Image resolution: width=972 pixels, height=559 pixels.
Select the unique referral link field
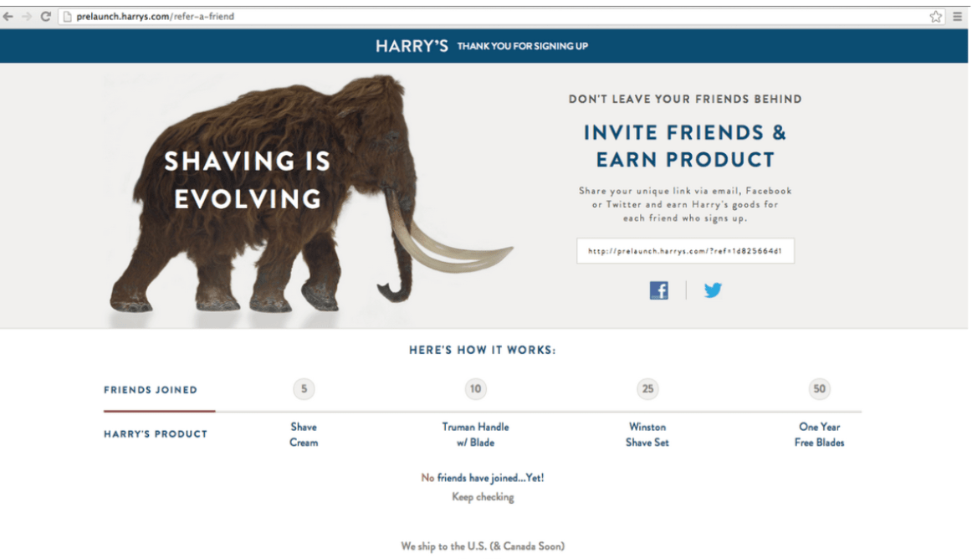(x=685, y=251)
